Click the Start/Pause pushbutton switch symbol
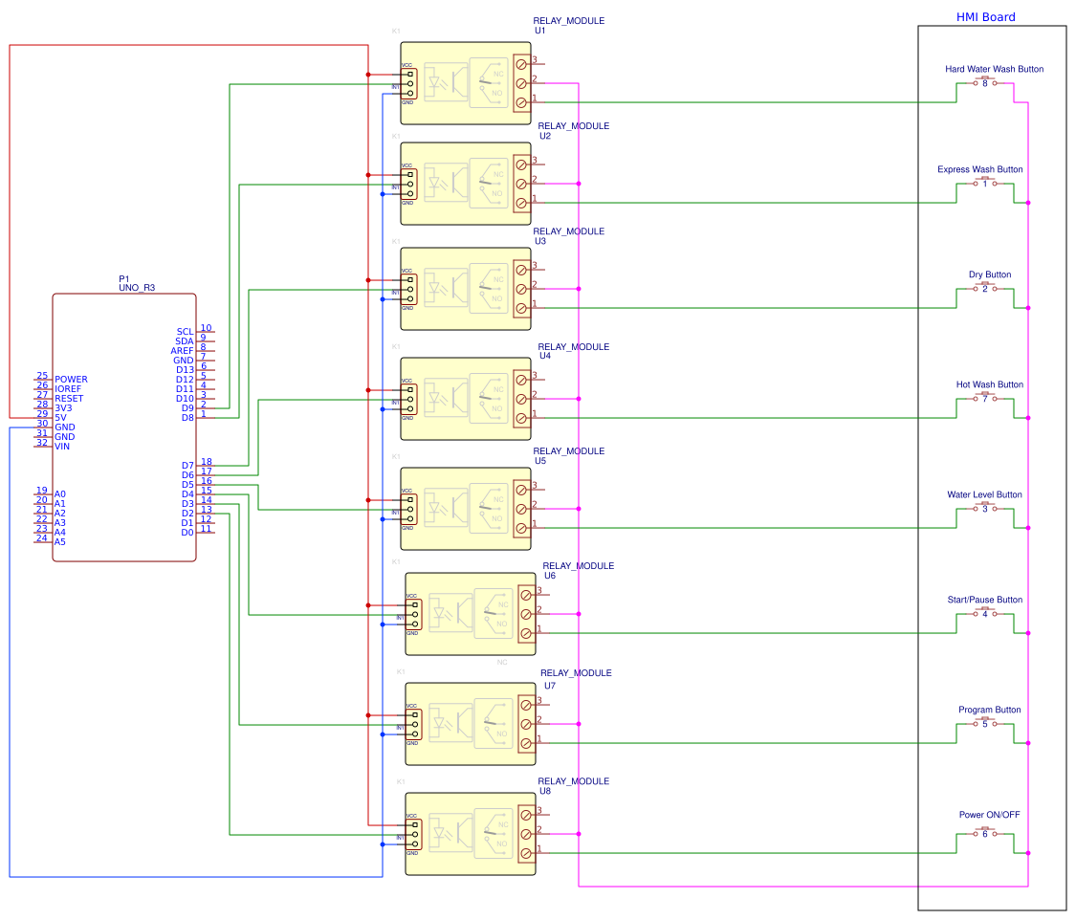The width and height of the screenshot is (1076, 920). point(985,613)
